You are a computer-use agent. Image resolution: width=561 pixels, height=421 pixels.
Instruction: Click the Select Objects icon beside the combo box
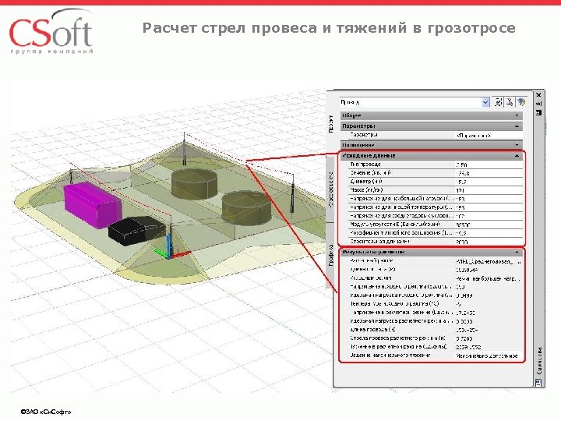(x=510, y=102)
